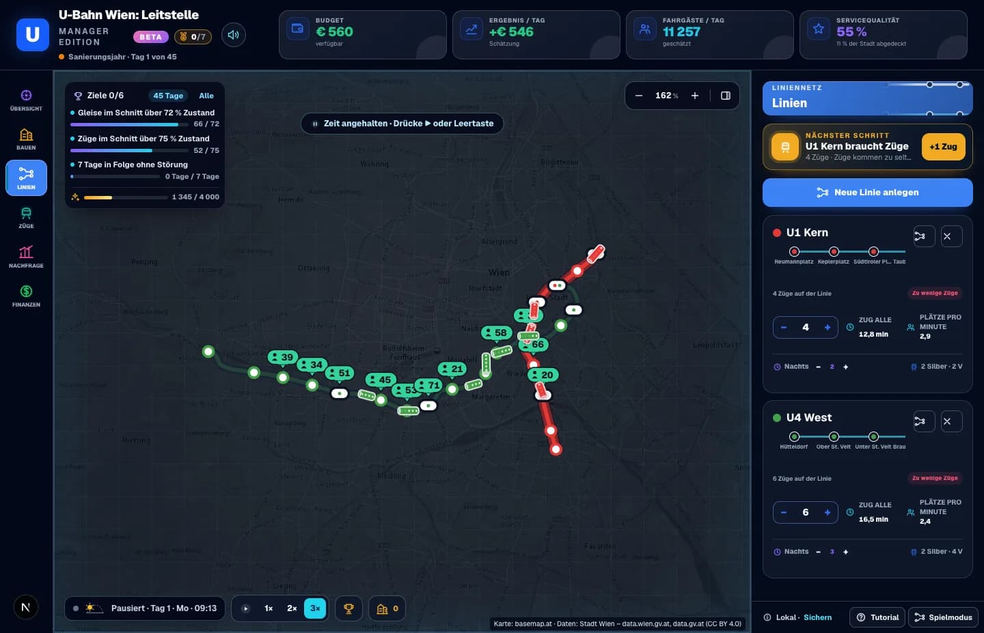Click Neue Linie anlegen button
The height and width of the screenshot is (633, 984).
pos(868,193)
